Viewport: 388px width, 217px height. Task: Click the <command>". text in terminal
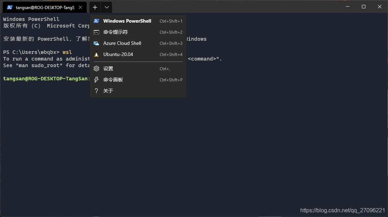click(205, 59)
